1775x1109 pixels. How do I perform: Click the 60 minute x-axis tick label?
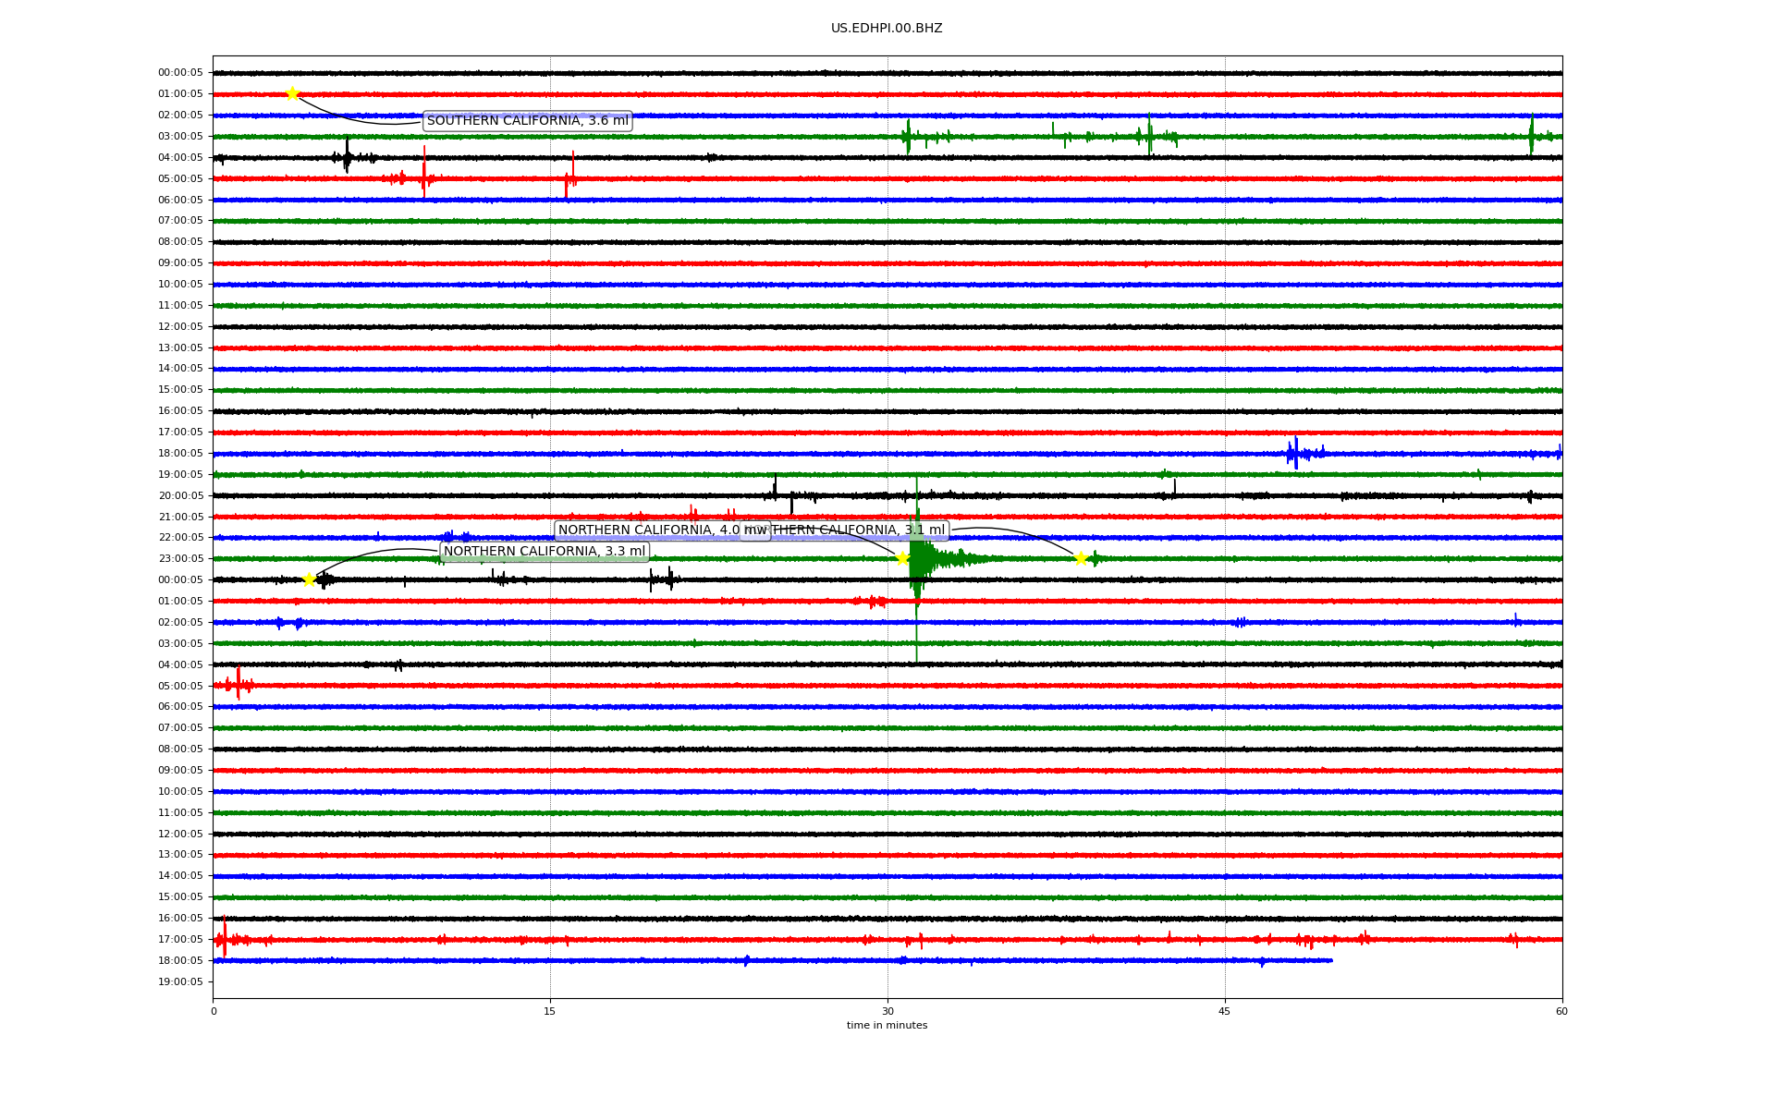coord(1561,1011)
